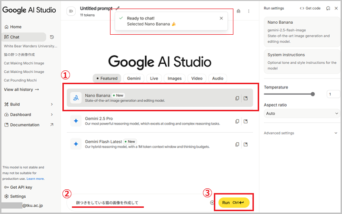
Task: Close the Run settings panel
Action: tap(336, 8)
